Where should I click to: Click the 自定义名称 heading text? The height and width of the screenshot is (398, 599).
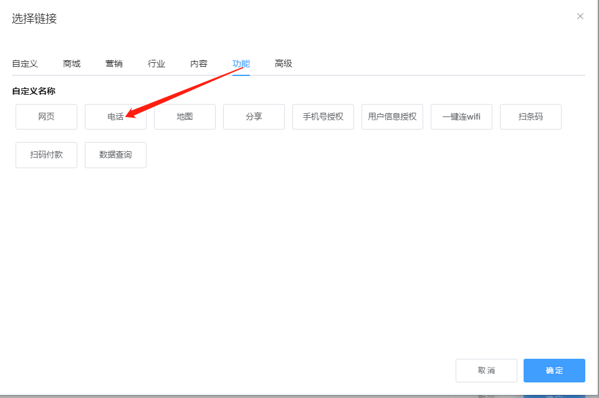pos(34,91)
